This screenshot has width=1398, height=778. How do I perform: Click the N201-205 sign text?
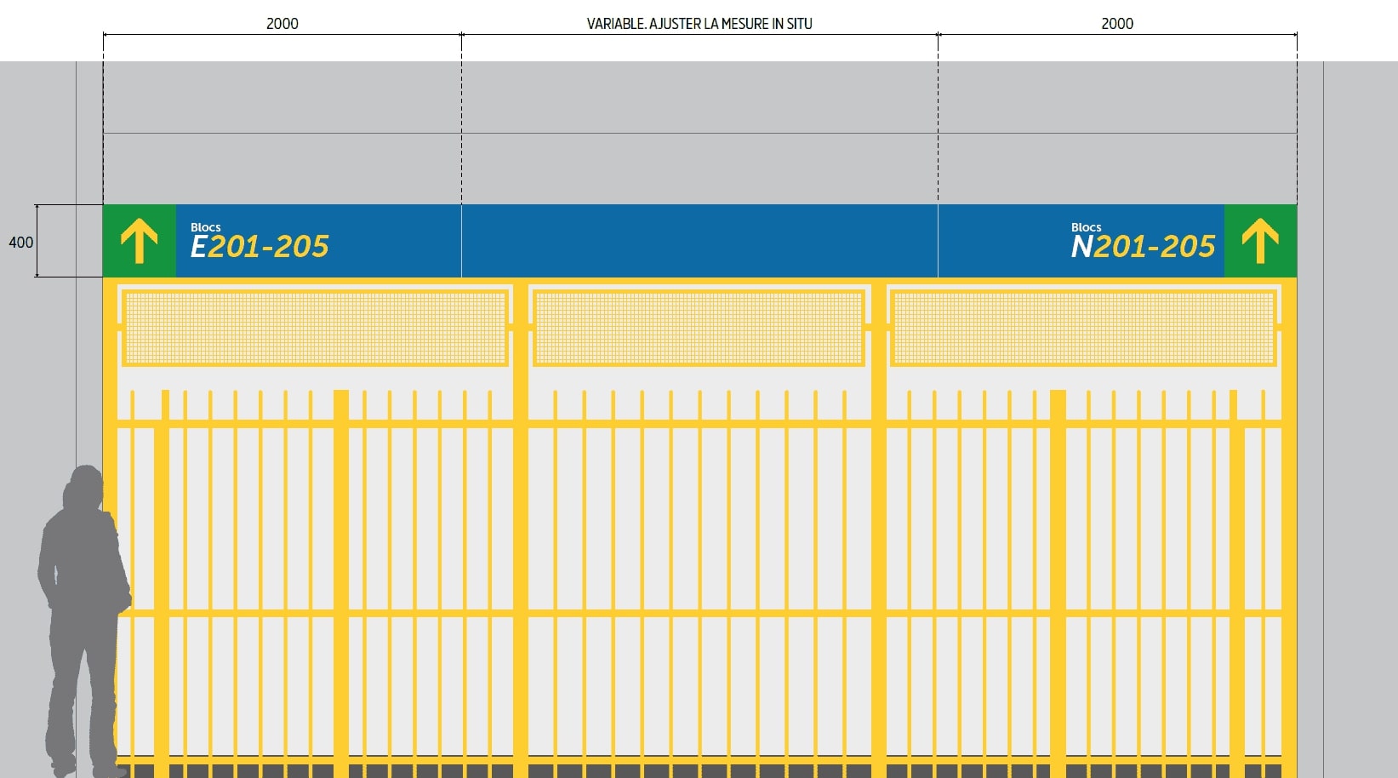(1143, 247)
